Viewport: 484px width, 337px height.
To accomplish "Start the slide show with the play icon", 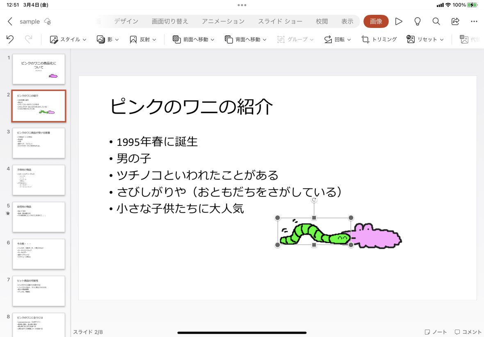I will [x=399, y=21].
